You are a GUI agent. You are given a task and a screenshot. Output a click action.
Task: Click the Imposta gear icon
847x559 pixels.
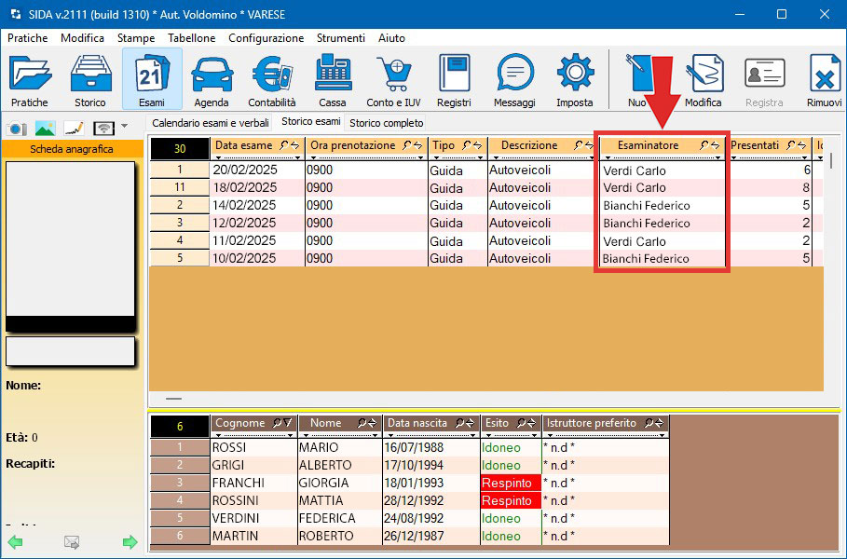tap(575, 79)
